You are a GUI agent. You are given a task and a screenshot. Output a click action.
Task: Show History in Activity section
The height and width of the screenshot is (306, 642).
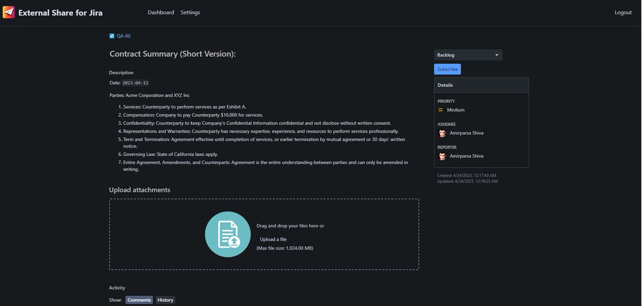point(165,300)
